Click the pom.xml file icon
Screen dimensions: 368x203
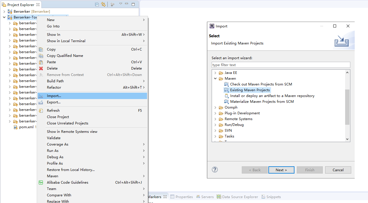click(16, 127)
